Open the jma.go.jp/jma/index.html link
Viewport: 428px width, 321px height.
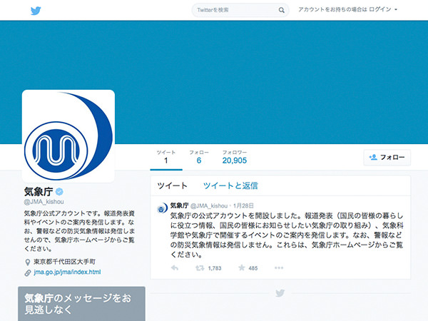point(67,272)
